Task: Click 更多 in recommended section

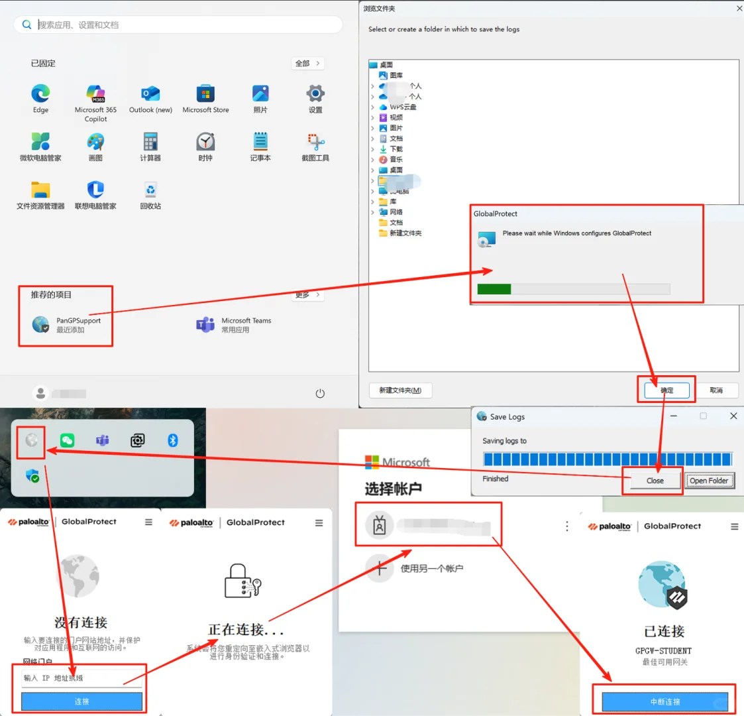Action: (307, 295)
